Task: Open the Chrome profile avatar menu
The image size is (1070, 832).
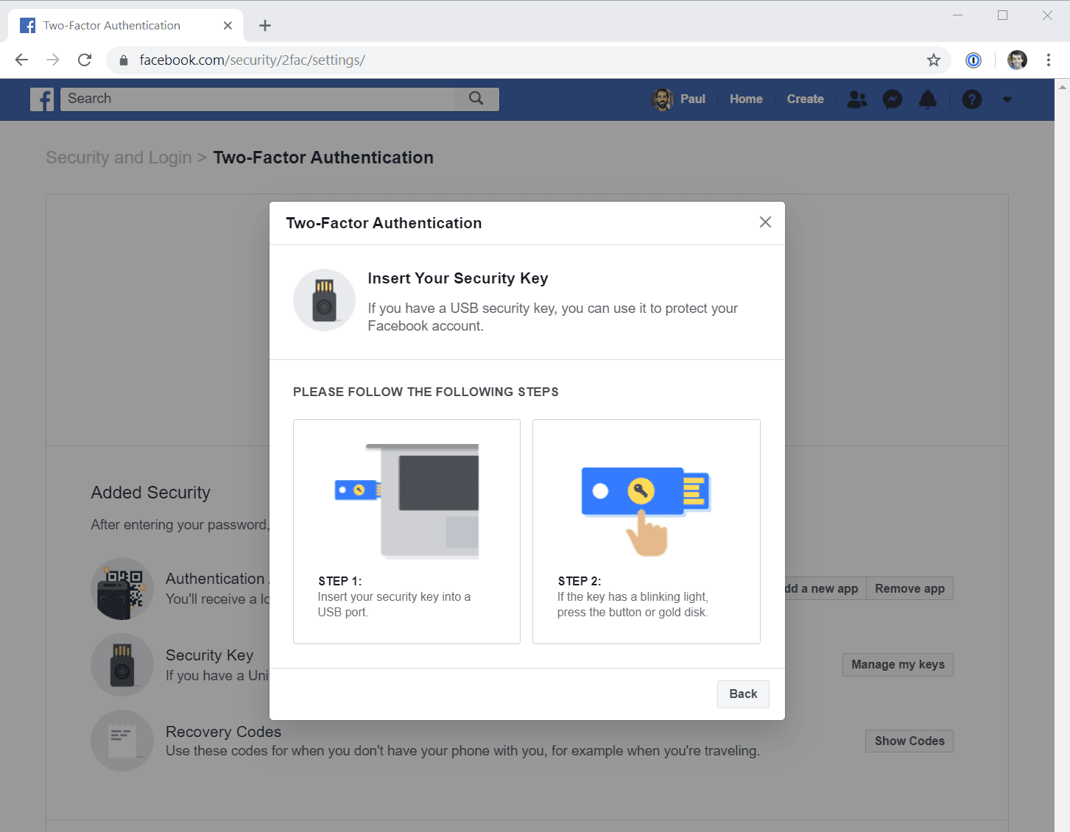Action: 1017,60
